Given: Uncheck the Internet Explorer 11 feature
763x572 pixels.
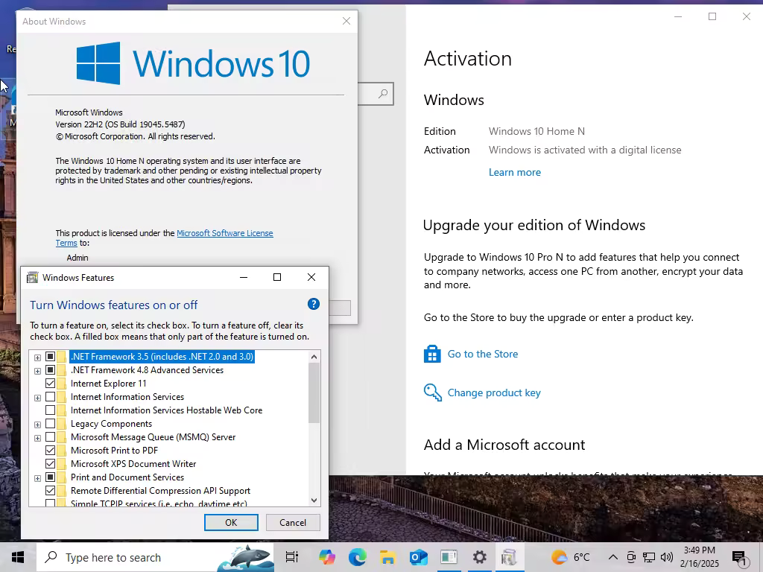Looking at the screenshot, I should [50, 384].
